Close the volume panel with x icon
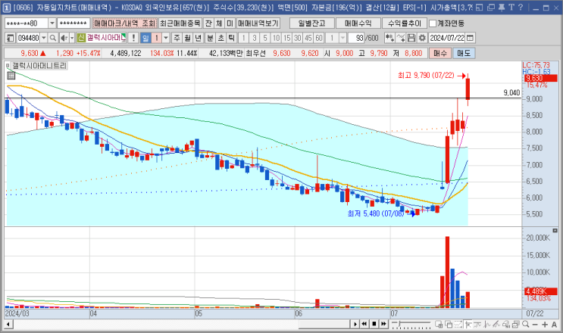Screen dimensions: 563x333 point(555,230)
